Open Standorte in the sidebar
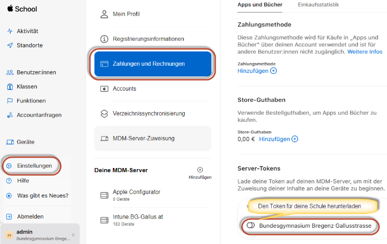The height and width of the screenshot is (244, 387). (x=30, y=45)
